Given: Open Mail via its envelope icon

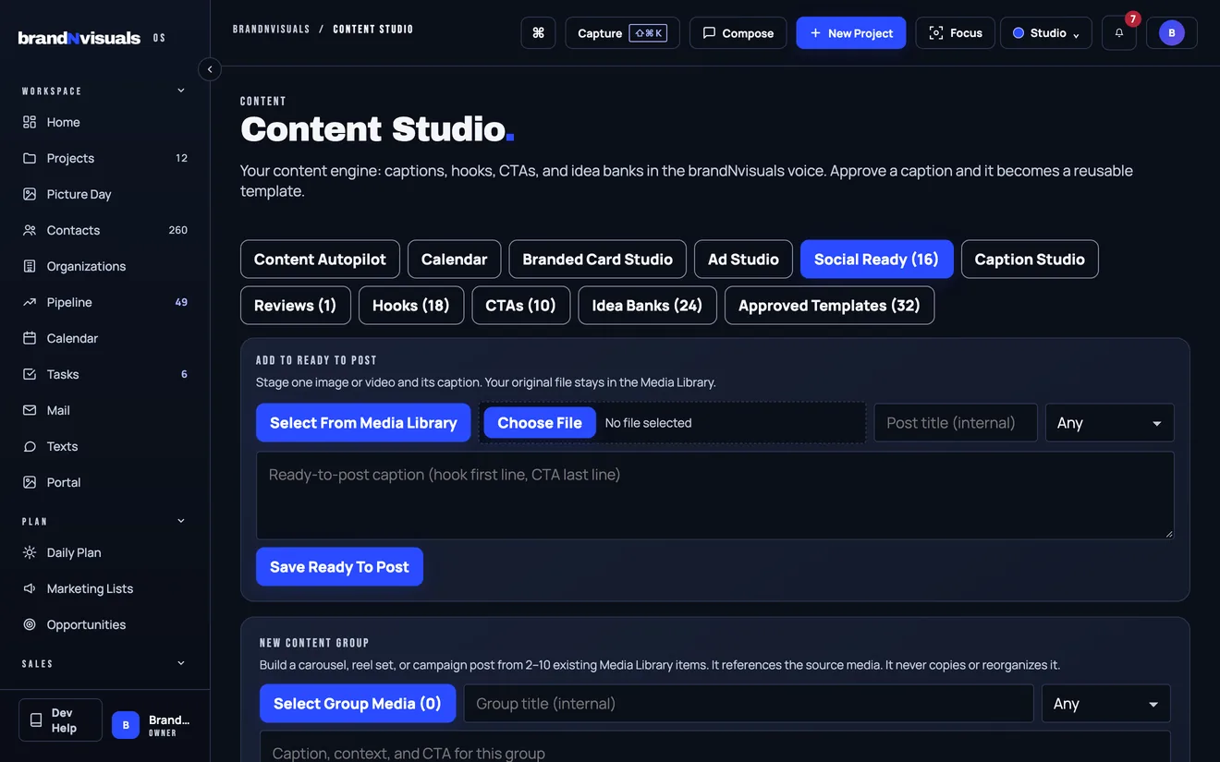Looking at the screenshot, I should coord(30,410).
